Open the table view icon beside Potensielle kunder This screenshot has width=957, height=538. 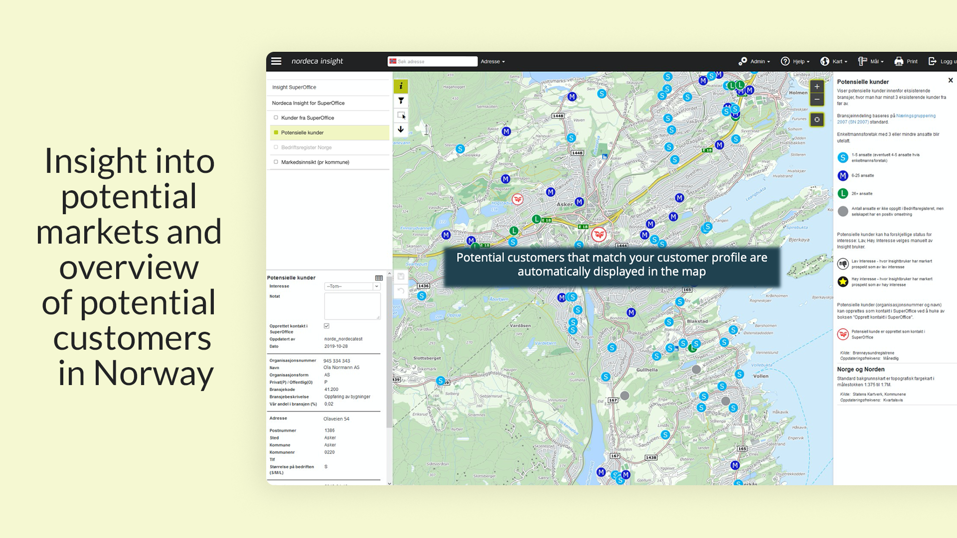coord(379,278)
